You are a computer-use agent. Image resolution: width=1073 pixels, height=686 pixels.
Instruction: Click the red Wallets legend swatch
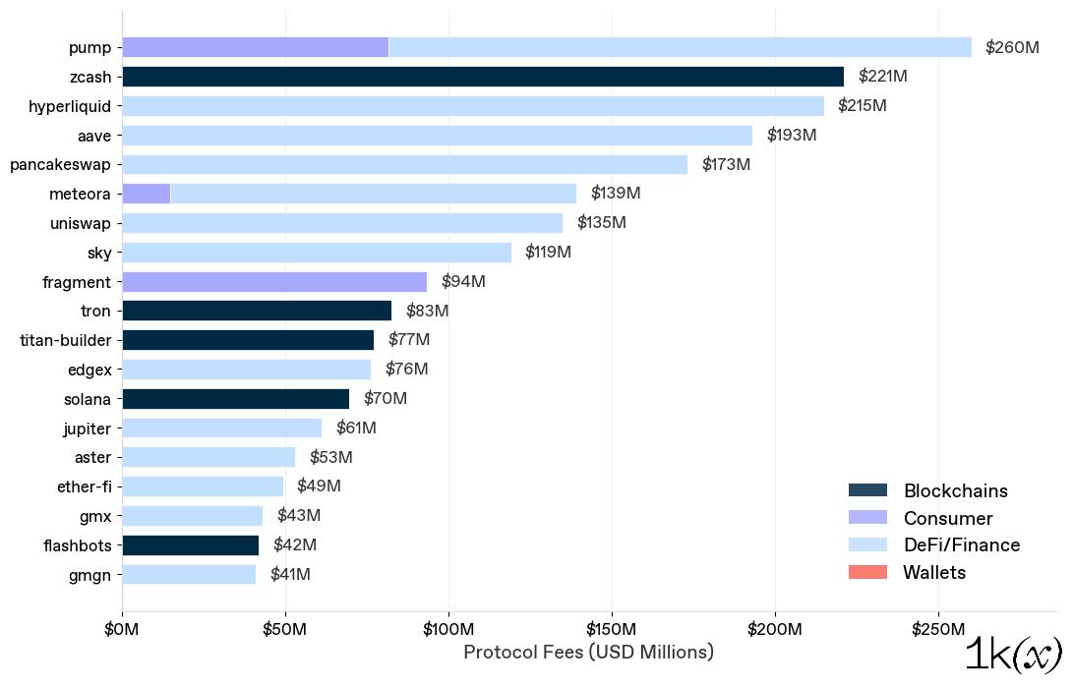(x=867, y=572)
